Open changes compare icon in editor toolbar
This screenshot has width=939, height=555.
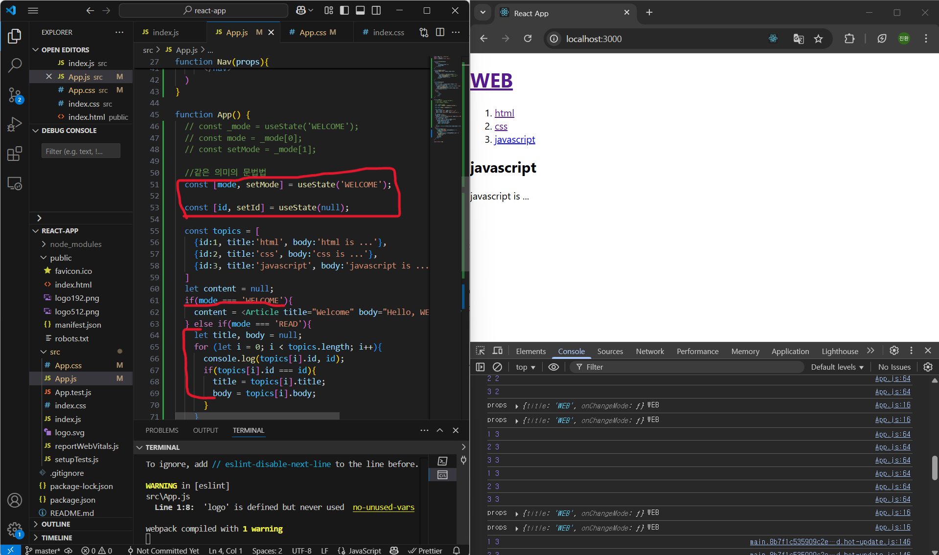coord(424,32)
